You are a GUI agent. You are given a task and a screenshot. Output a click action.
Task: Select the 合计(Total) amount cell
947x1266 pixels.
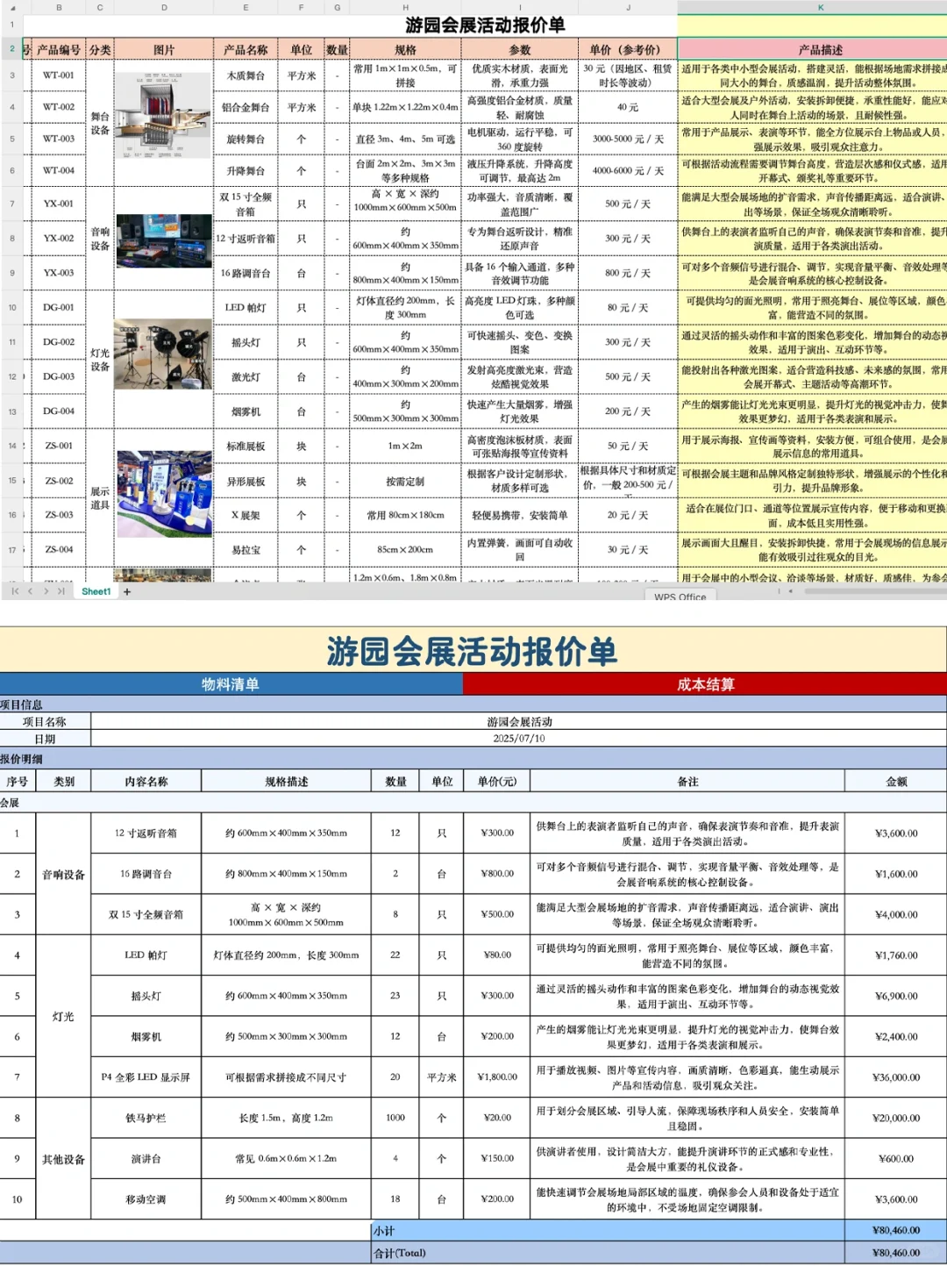pos(896,1253)
